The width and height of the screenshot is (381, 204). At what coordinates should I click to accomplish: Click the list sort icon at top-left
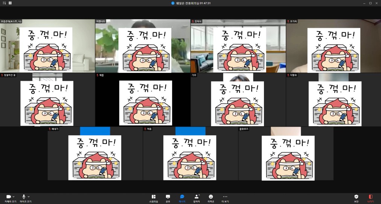tap(4, 3)
